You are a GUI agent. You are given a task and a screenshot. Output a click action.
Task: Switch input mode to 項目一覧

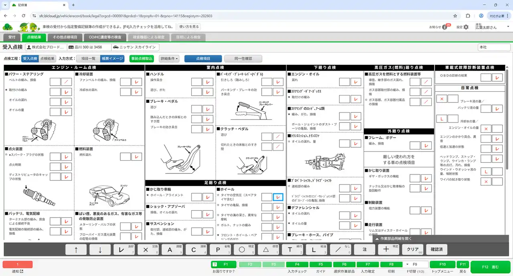(x=88, y=58)
